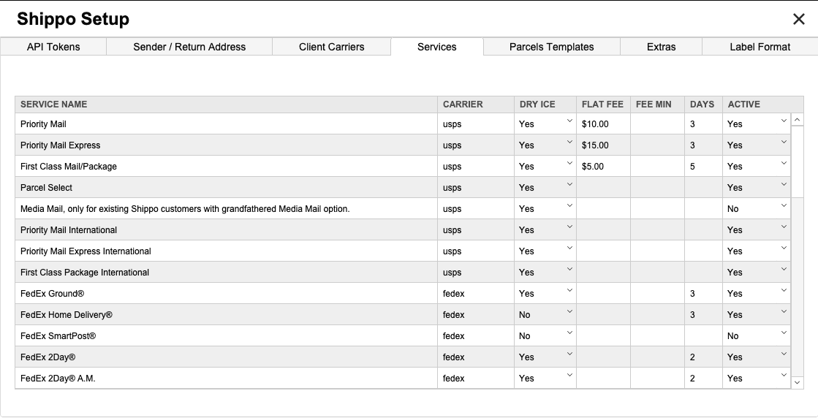
Task: Click the Flat Fee field for FedEx 2Day
Action: tap(603, 357)
